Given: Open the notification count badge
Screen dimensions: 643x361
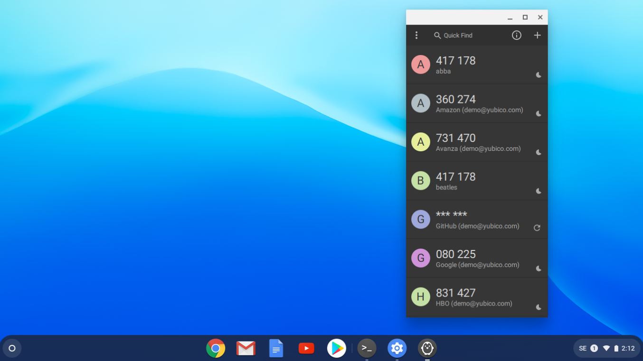Looking at the screenshot, I should (x=594, y=348).
